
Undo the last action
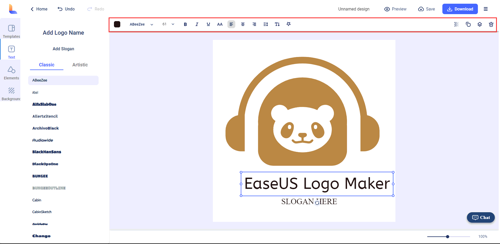click(x=66, y=9)
